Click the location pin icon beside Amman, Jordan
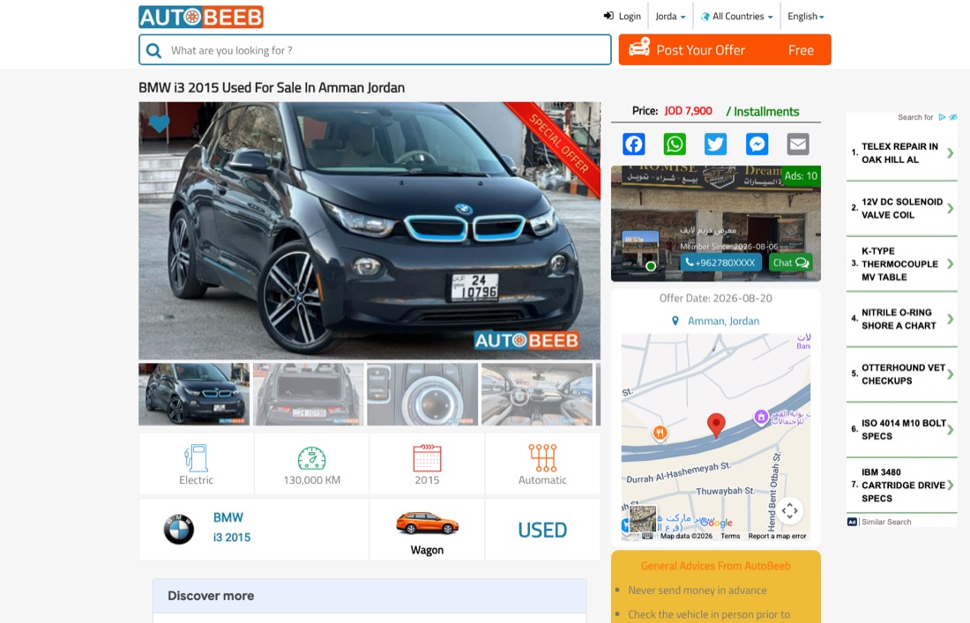Screen dimensions: 970x623 [x=675, y=321]
